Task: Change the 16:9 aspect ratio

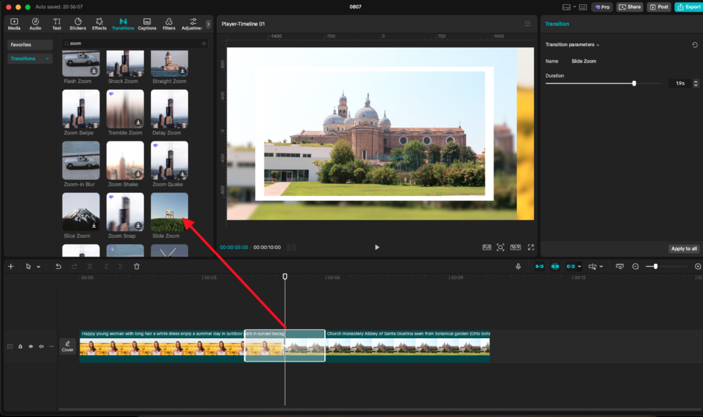Action: pyautogui.click(x=516, y=247)
